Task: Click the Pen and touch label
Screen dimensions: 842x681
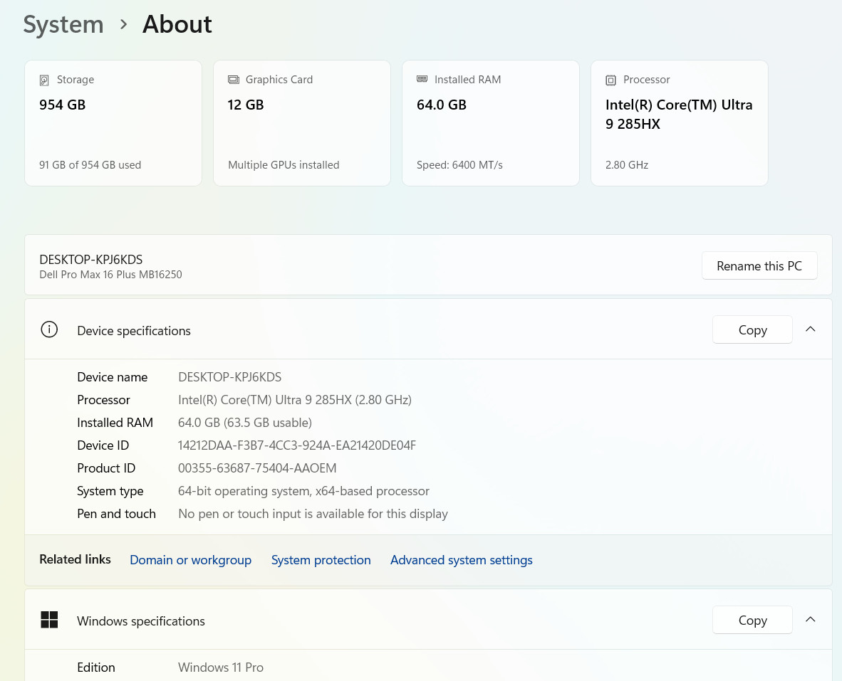Action: tap(117, 514)
